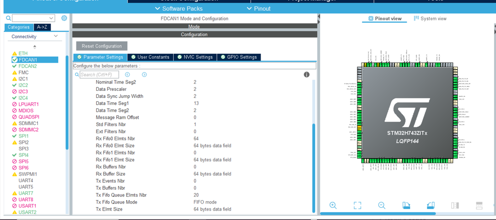Click the Tx Elmt Size 64 bytes value
Image resolution: width=496 pixels, height=220 pixels.
[213, 209]
